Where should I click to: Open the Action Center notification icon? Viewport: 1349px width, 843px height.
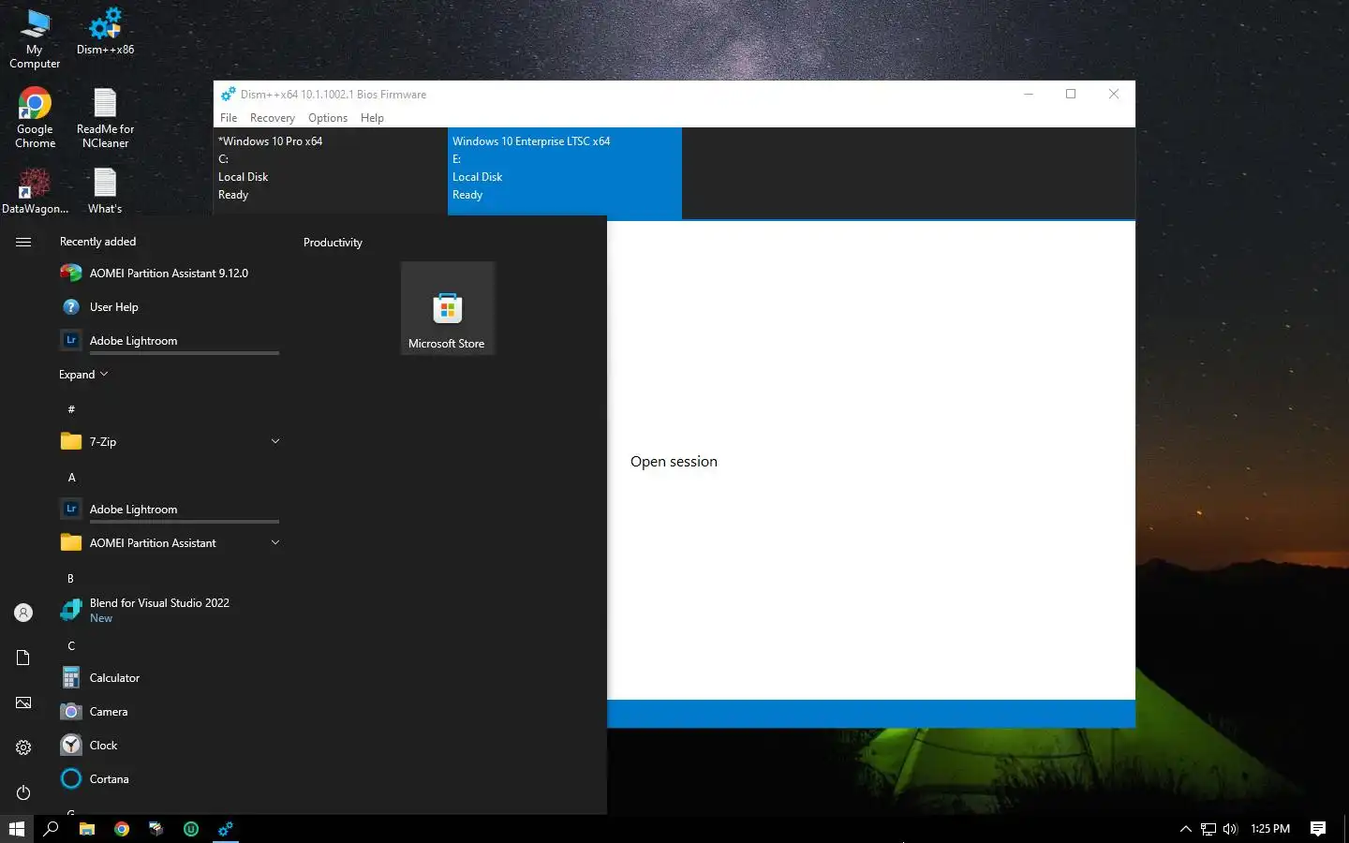pyautogui.click(x=1318, y=829)
